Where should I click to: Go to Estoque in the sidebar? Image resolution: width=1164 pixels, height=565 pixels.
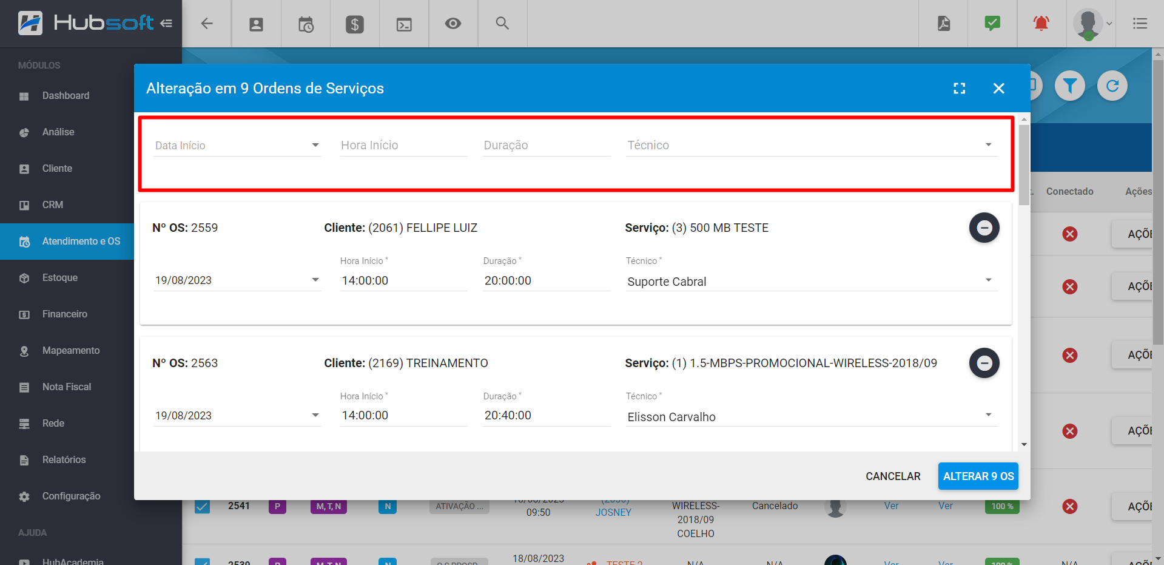[x=60, y=277]
